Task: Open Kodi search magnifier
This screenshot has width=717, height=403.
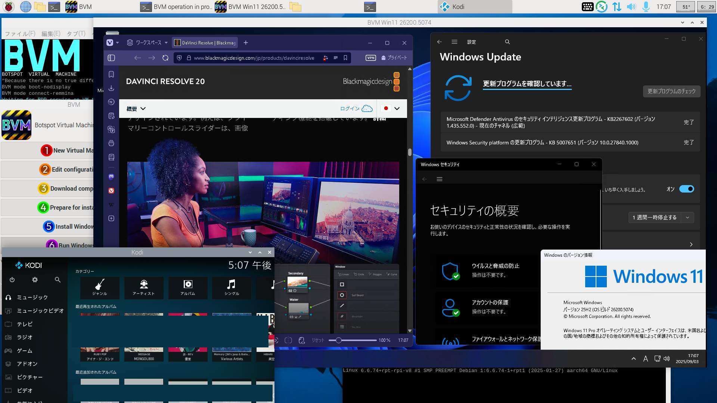Action: click(58, 279)
